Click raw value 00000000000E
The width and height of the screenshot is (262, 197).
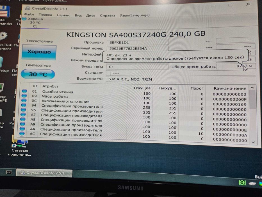point(230,130)
